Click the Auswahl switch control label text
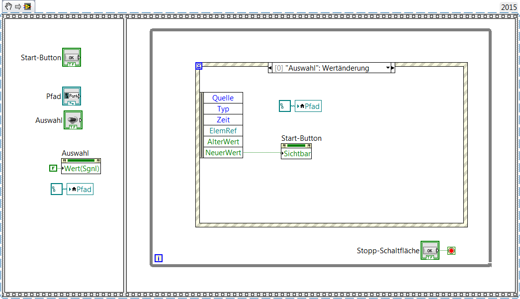Viewport: 520px width, 299px height. (49, 120)
